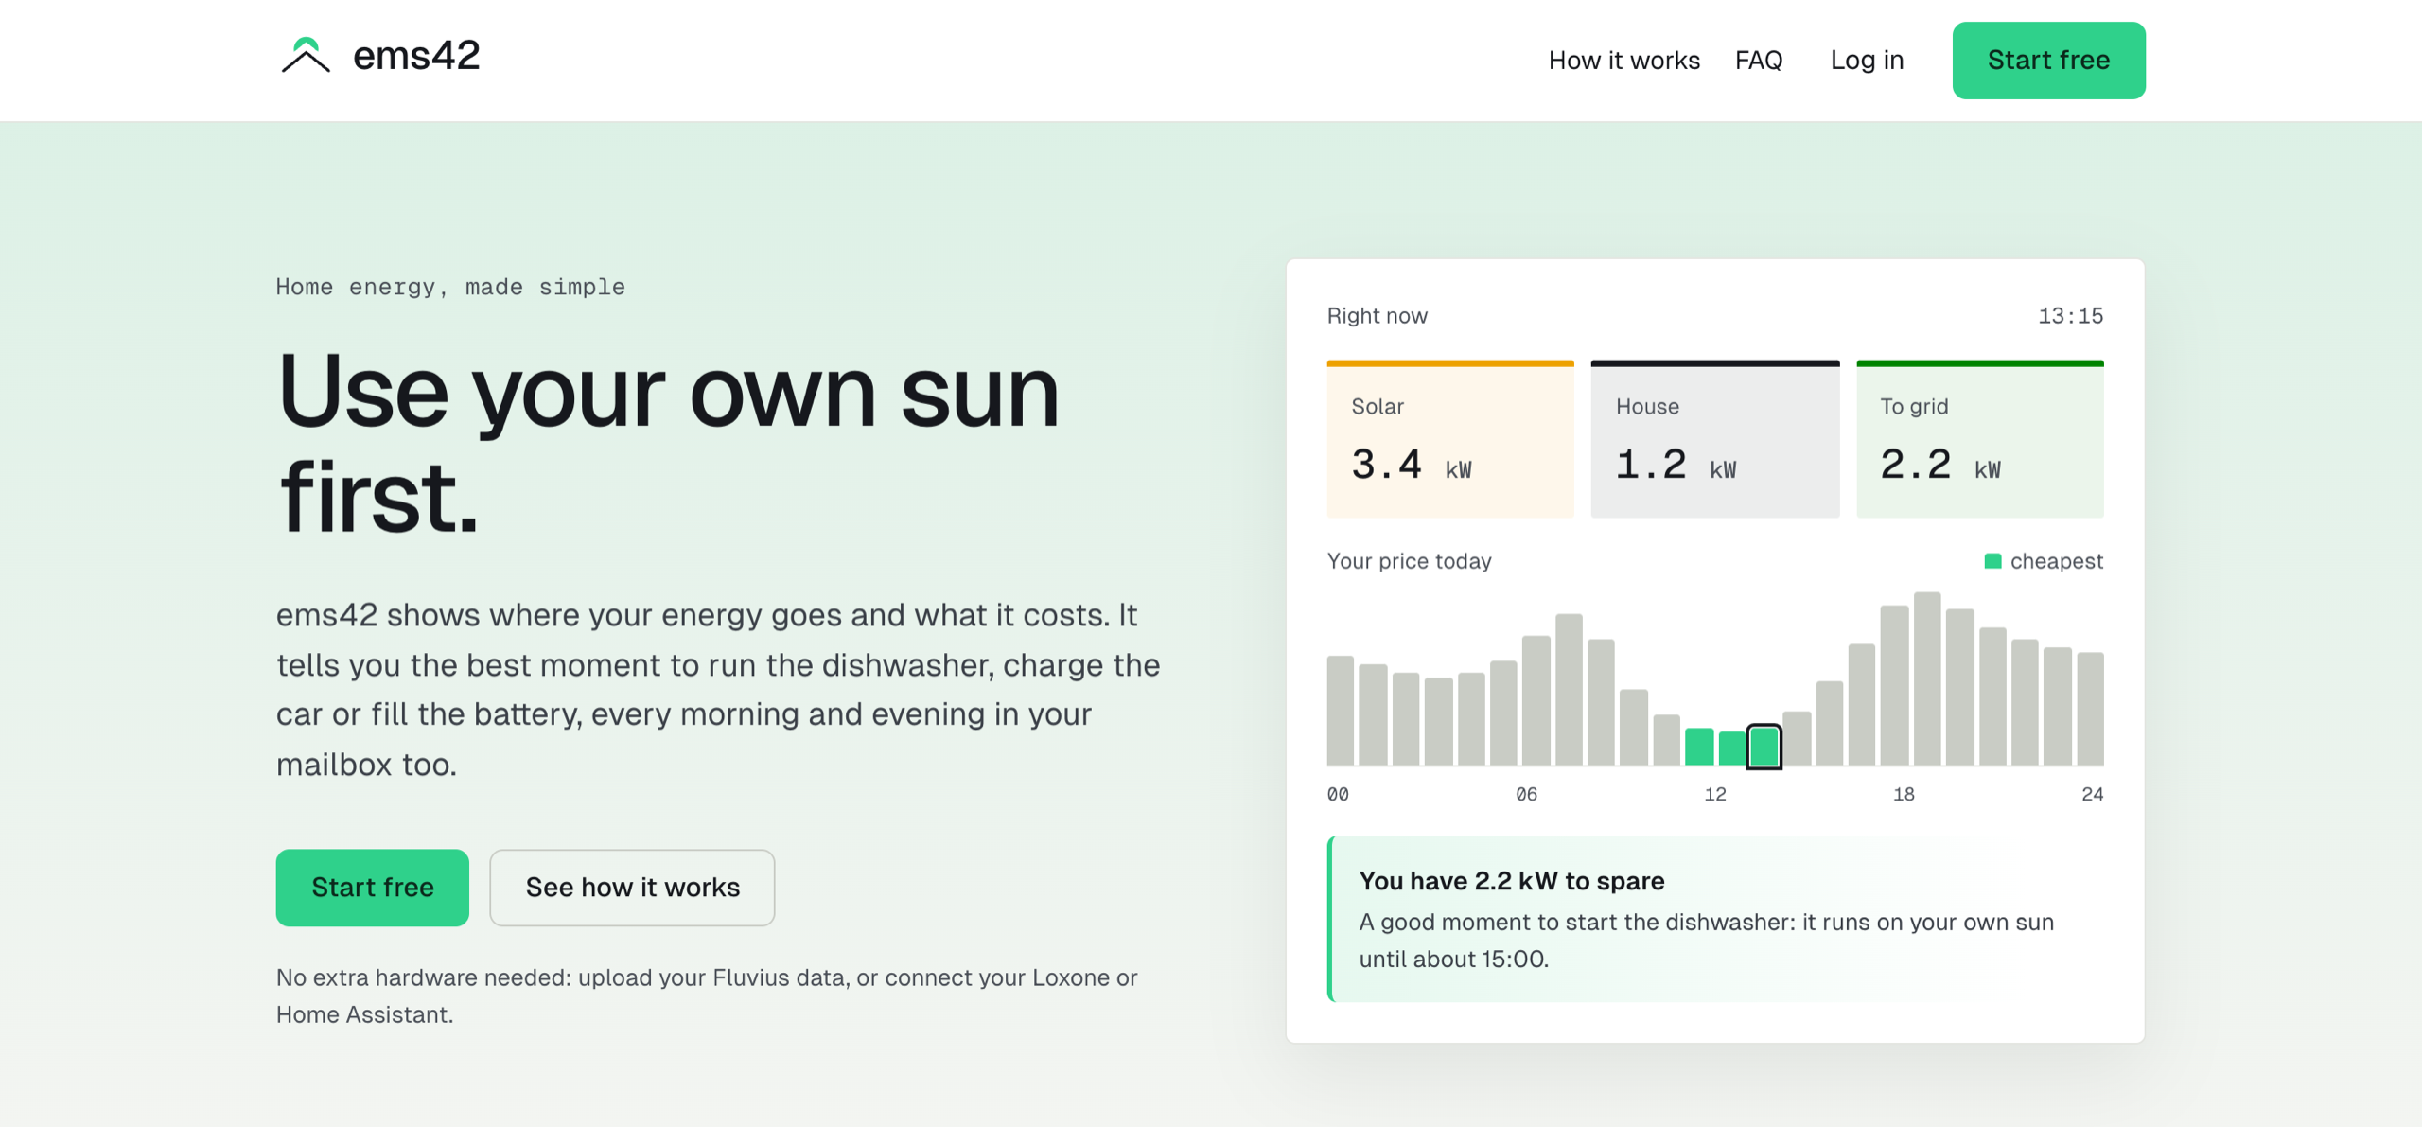Select the To grid 2.2 kW card
Viewport: 2422px width, 1127px height.
coord(1979,439)
